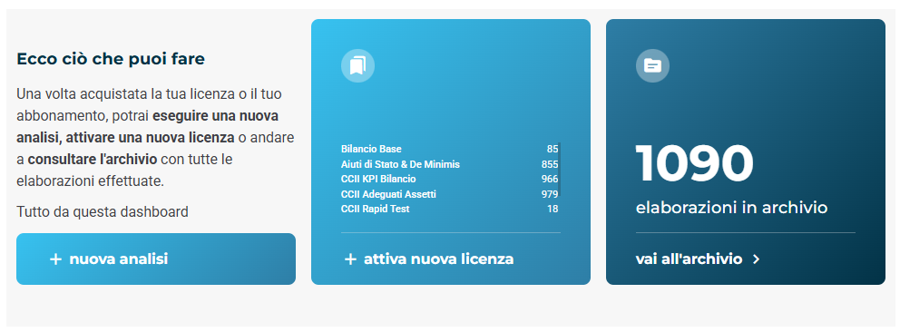
Task: Select the CCII KPI Bilancio entry
Action: [449, 180]
